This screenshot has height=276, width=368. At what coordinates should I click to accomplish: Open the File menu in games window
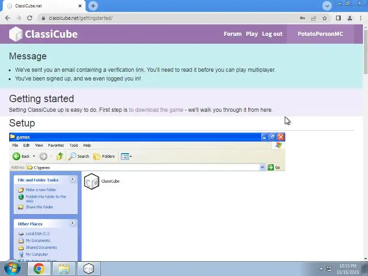pyautogui.click(x=15, y=145)
